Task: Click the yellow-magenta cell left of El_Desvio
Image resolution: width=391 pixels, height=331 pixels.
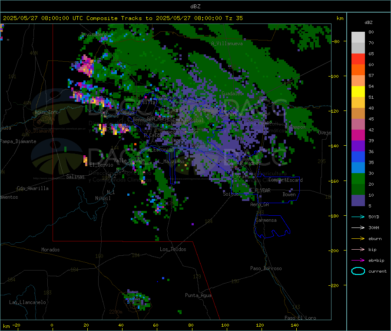Action: 85,160
